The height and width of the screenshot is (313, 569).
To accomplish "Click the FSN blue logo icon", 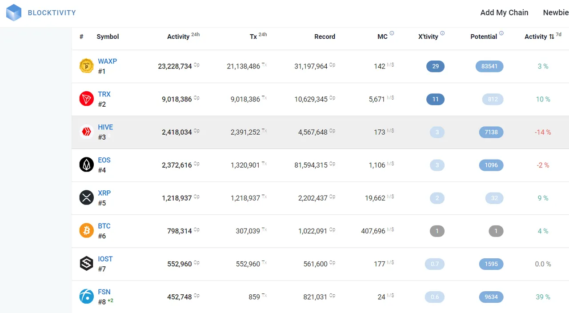I will point(87,296).
